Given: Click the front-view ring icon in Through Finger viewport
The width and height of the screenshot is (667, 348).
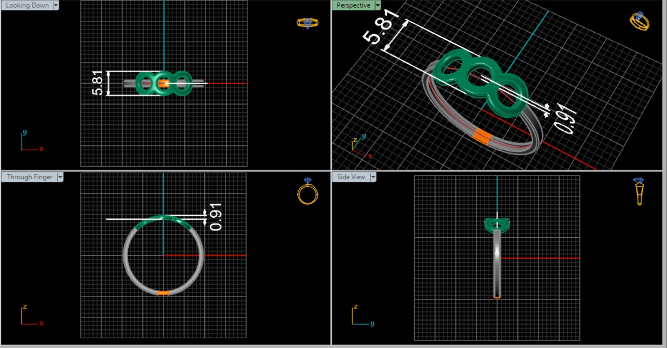Looking at the screenshot, I should (x=308, y=191).
